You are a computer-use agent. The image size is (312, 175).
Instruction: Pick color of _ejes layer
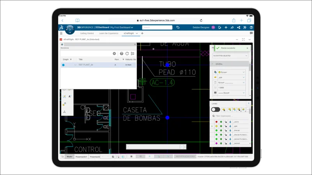[216, 126]
